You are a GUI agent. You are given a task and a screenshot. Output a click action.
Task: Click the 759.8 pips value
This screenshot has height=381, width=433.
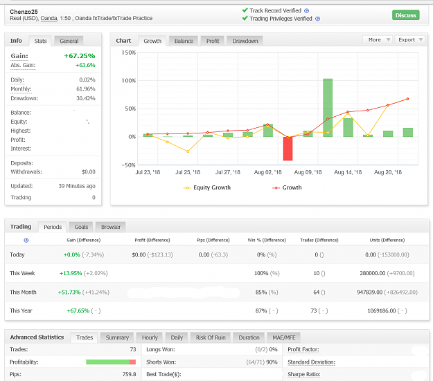[130, 374]
